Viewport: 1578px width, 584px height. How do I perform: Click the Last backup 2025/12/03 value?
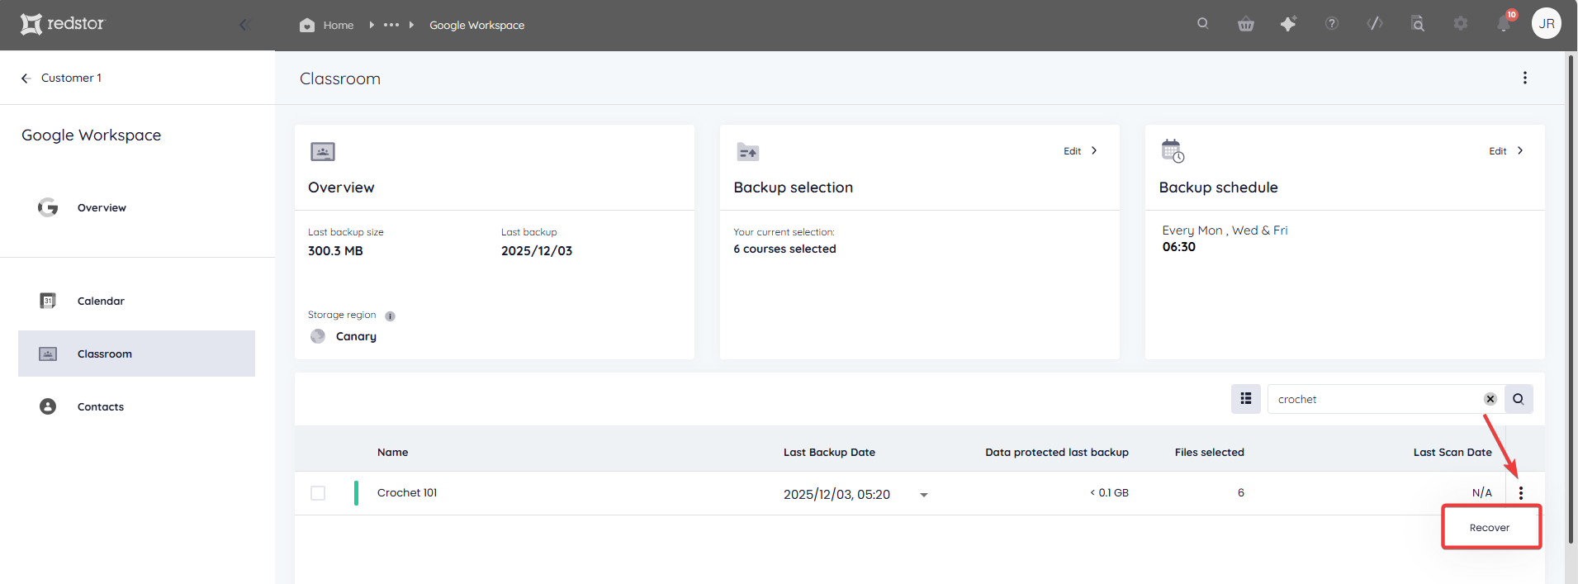pos(537,251)
